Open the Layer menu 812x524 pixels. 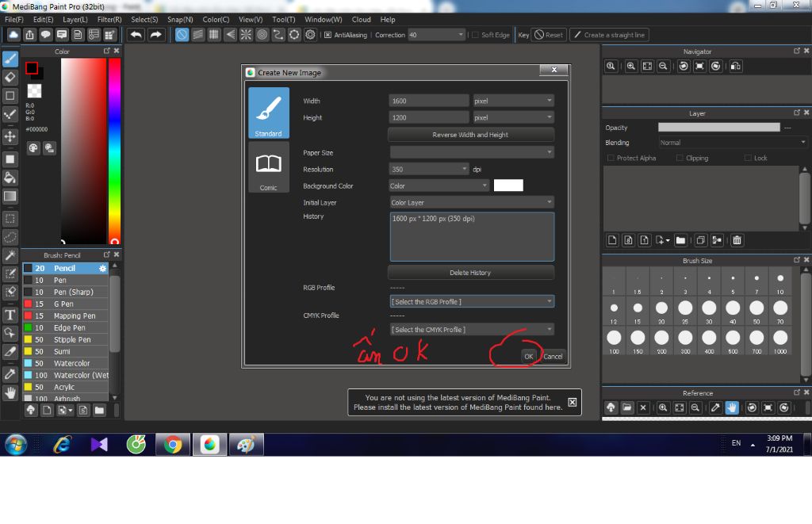coord(75,20)
